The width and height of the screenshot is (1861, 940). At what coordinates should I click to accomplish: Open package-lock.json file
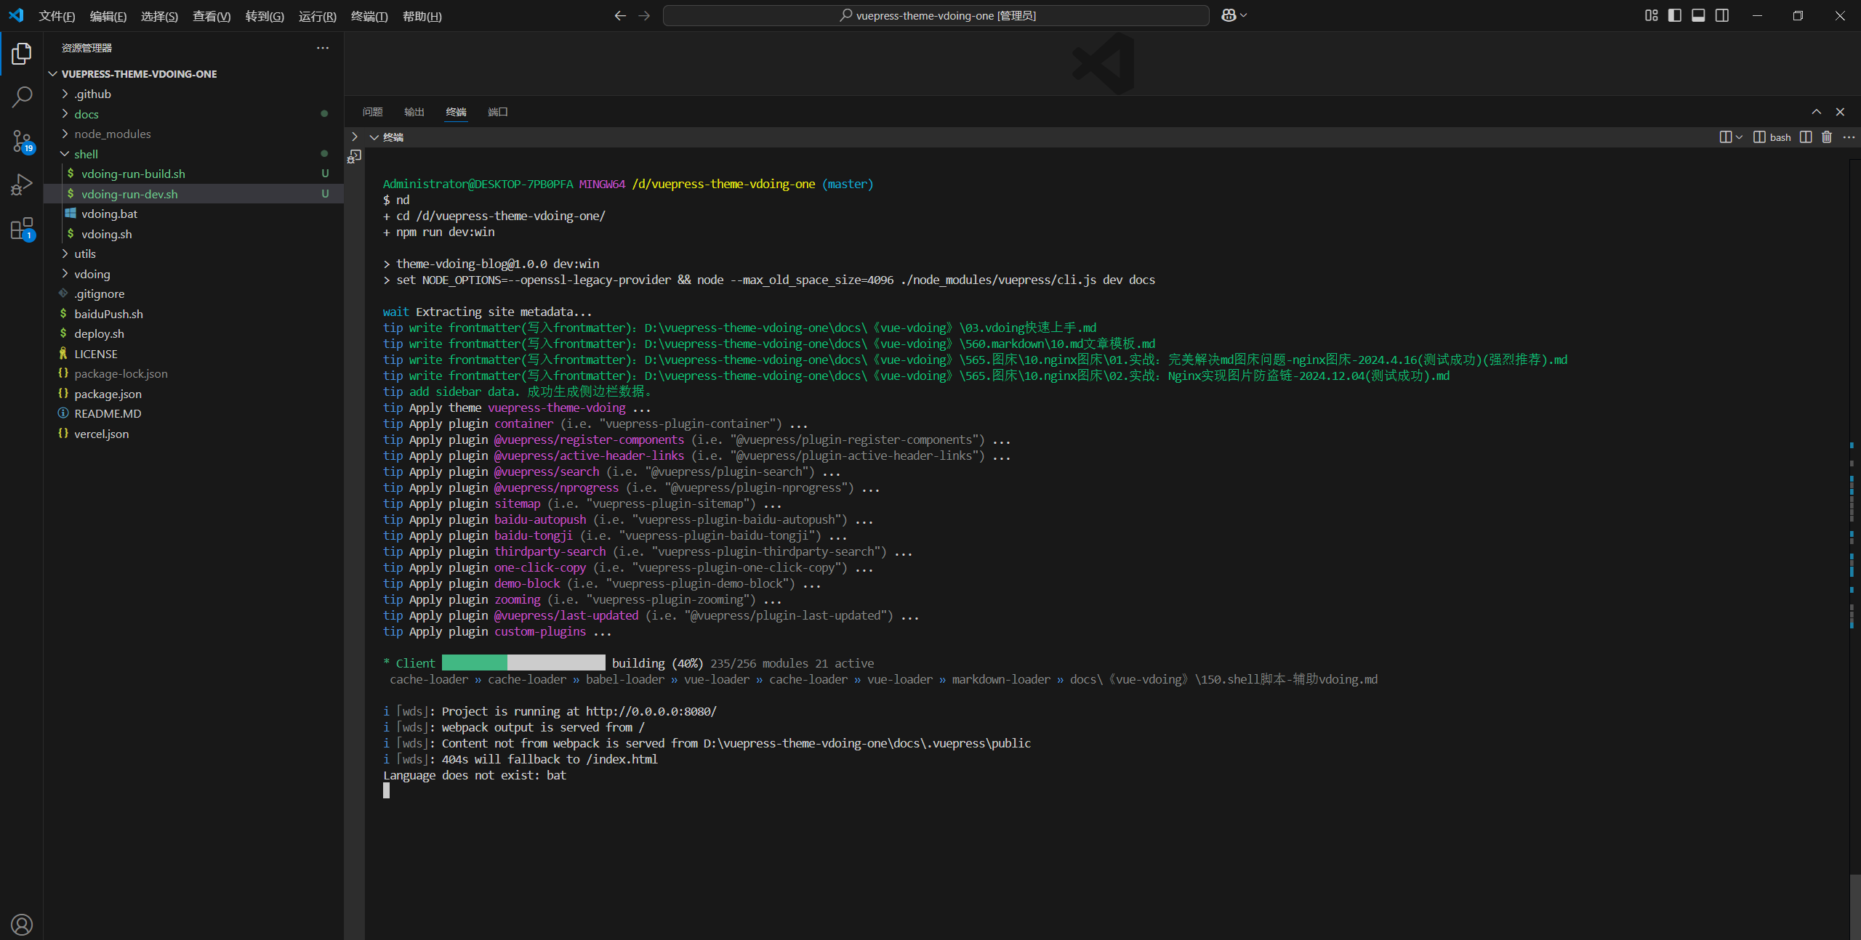pyautogui.click(x=193, y=373)
